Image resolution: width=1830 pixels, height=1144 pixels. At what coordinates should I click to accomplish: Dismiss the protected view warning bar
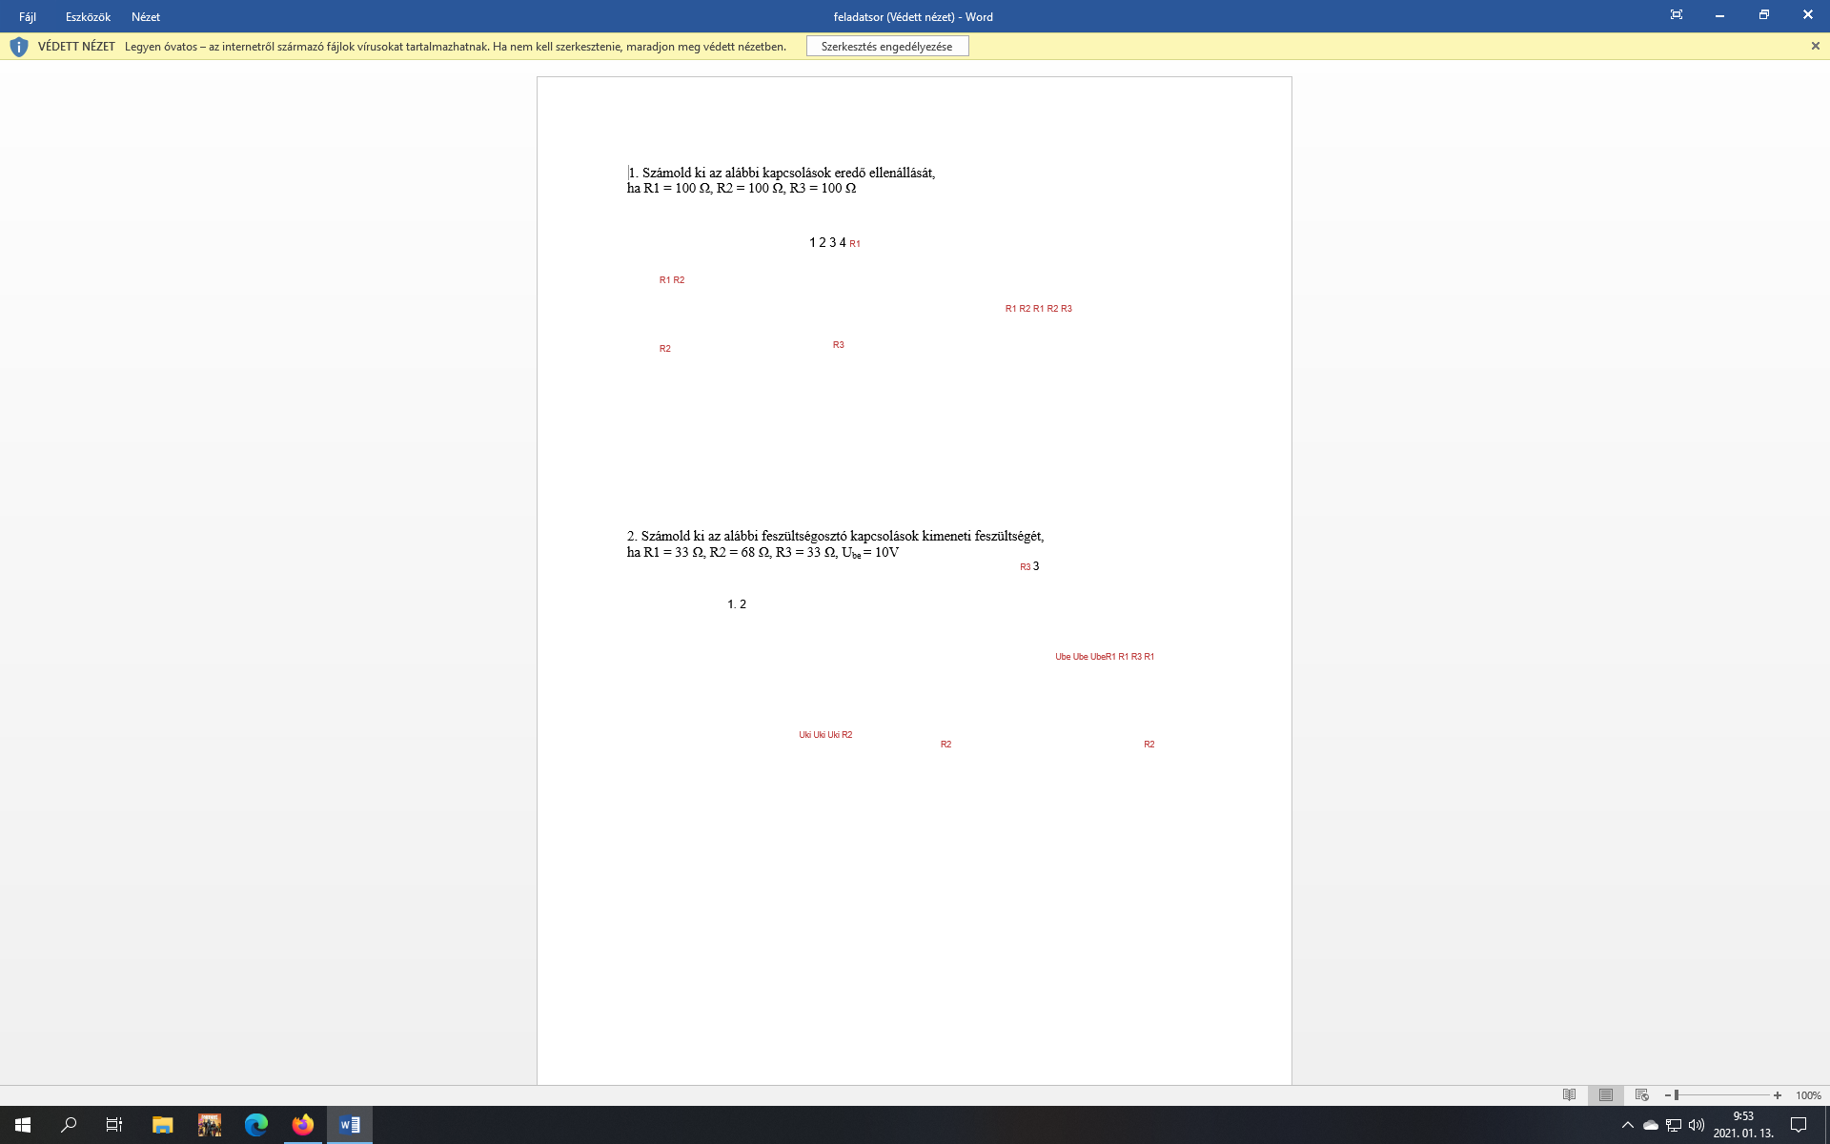point(1815,46)
